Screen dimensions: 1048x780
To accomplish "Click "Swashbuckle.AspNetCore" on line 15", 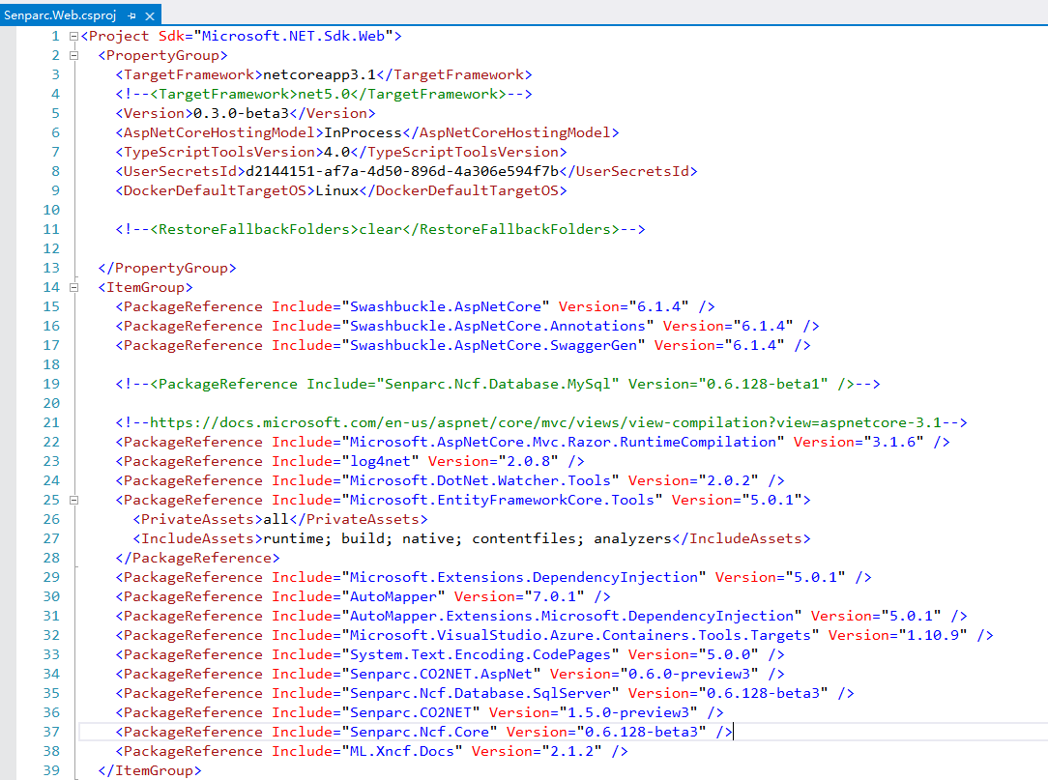I will pos(445,306).
